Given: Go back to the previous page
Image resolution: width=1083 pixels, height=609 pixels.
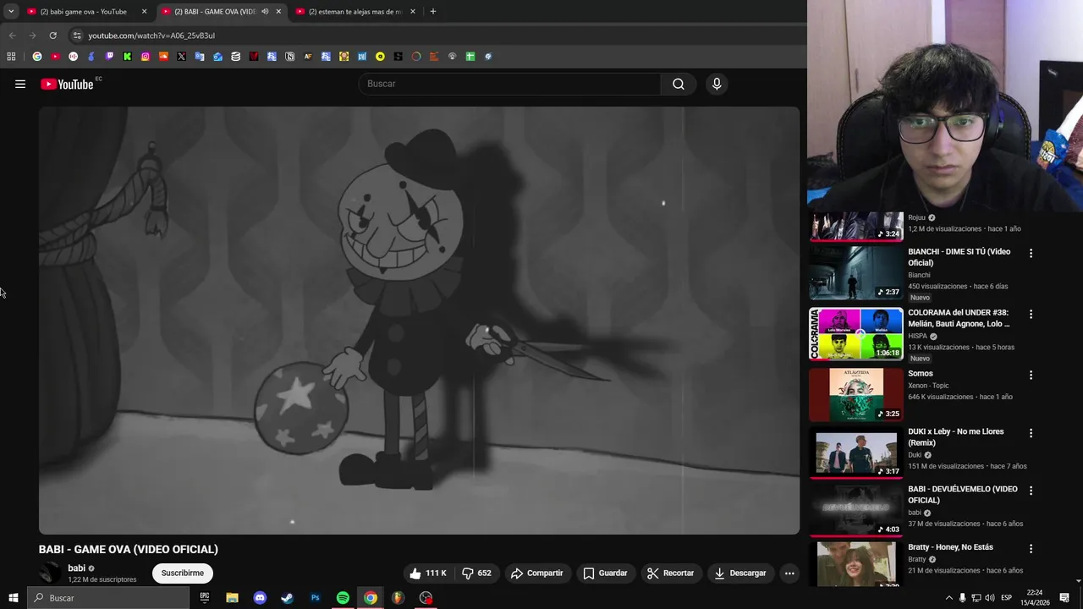Looking at the screenshot, I should [x=12, y=36].
